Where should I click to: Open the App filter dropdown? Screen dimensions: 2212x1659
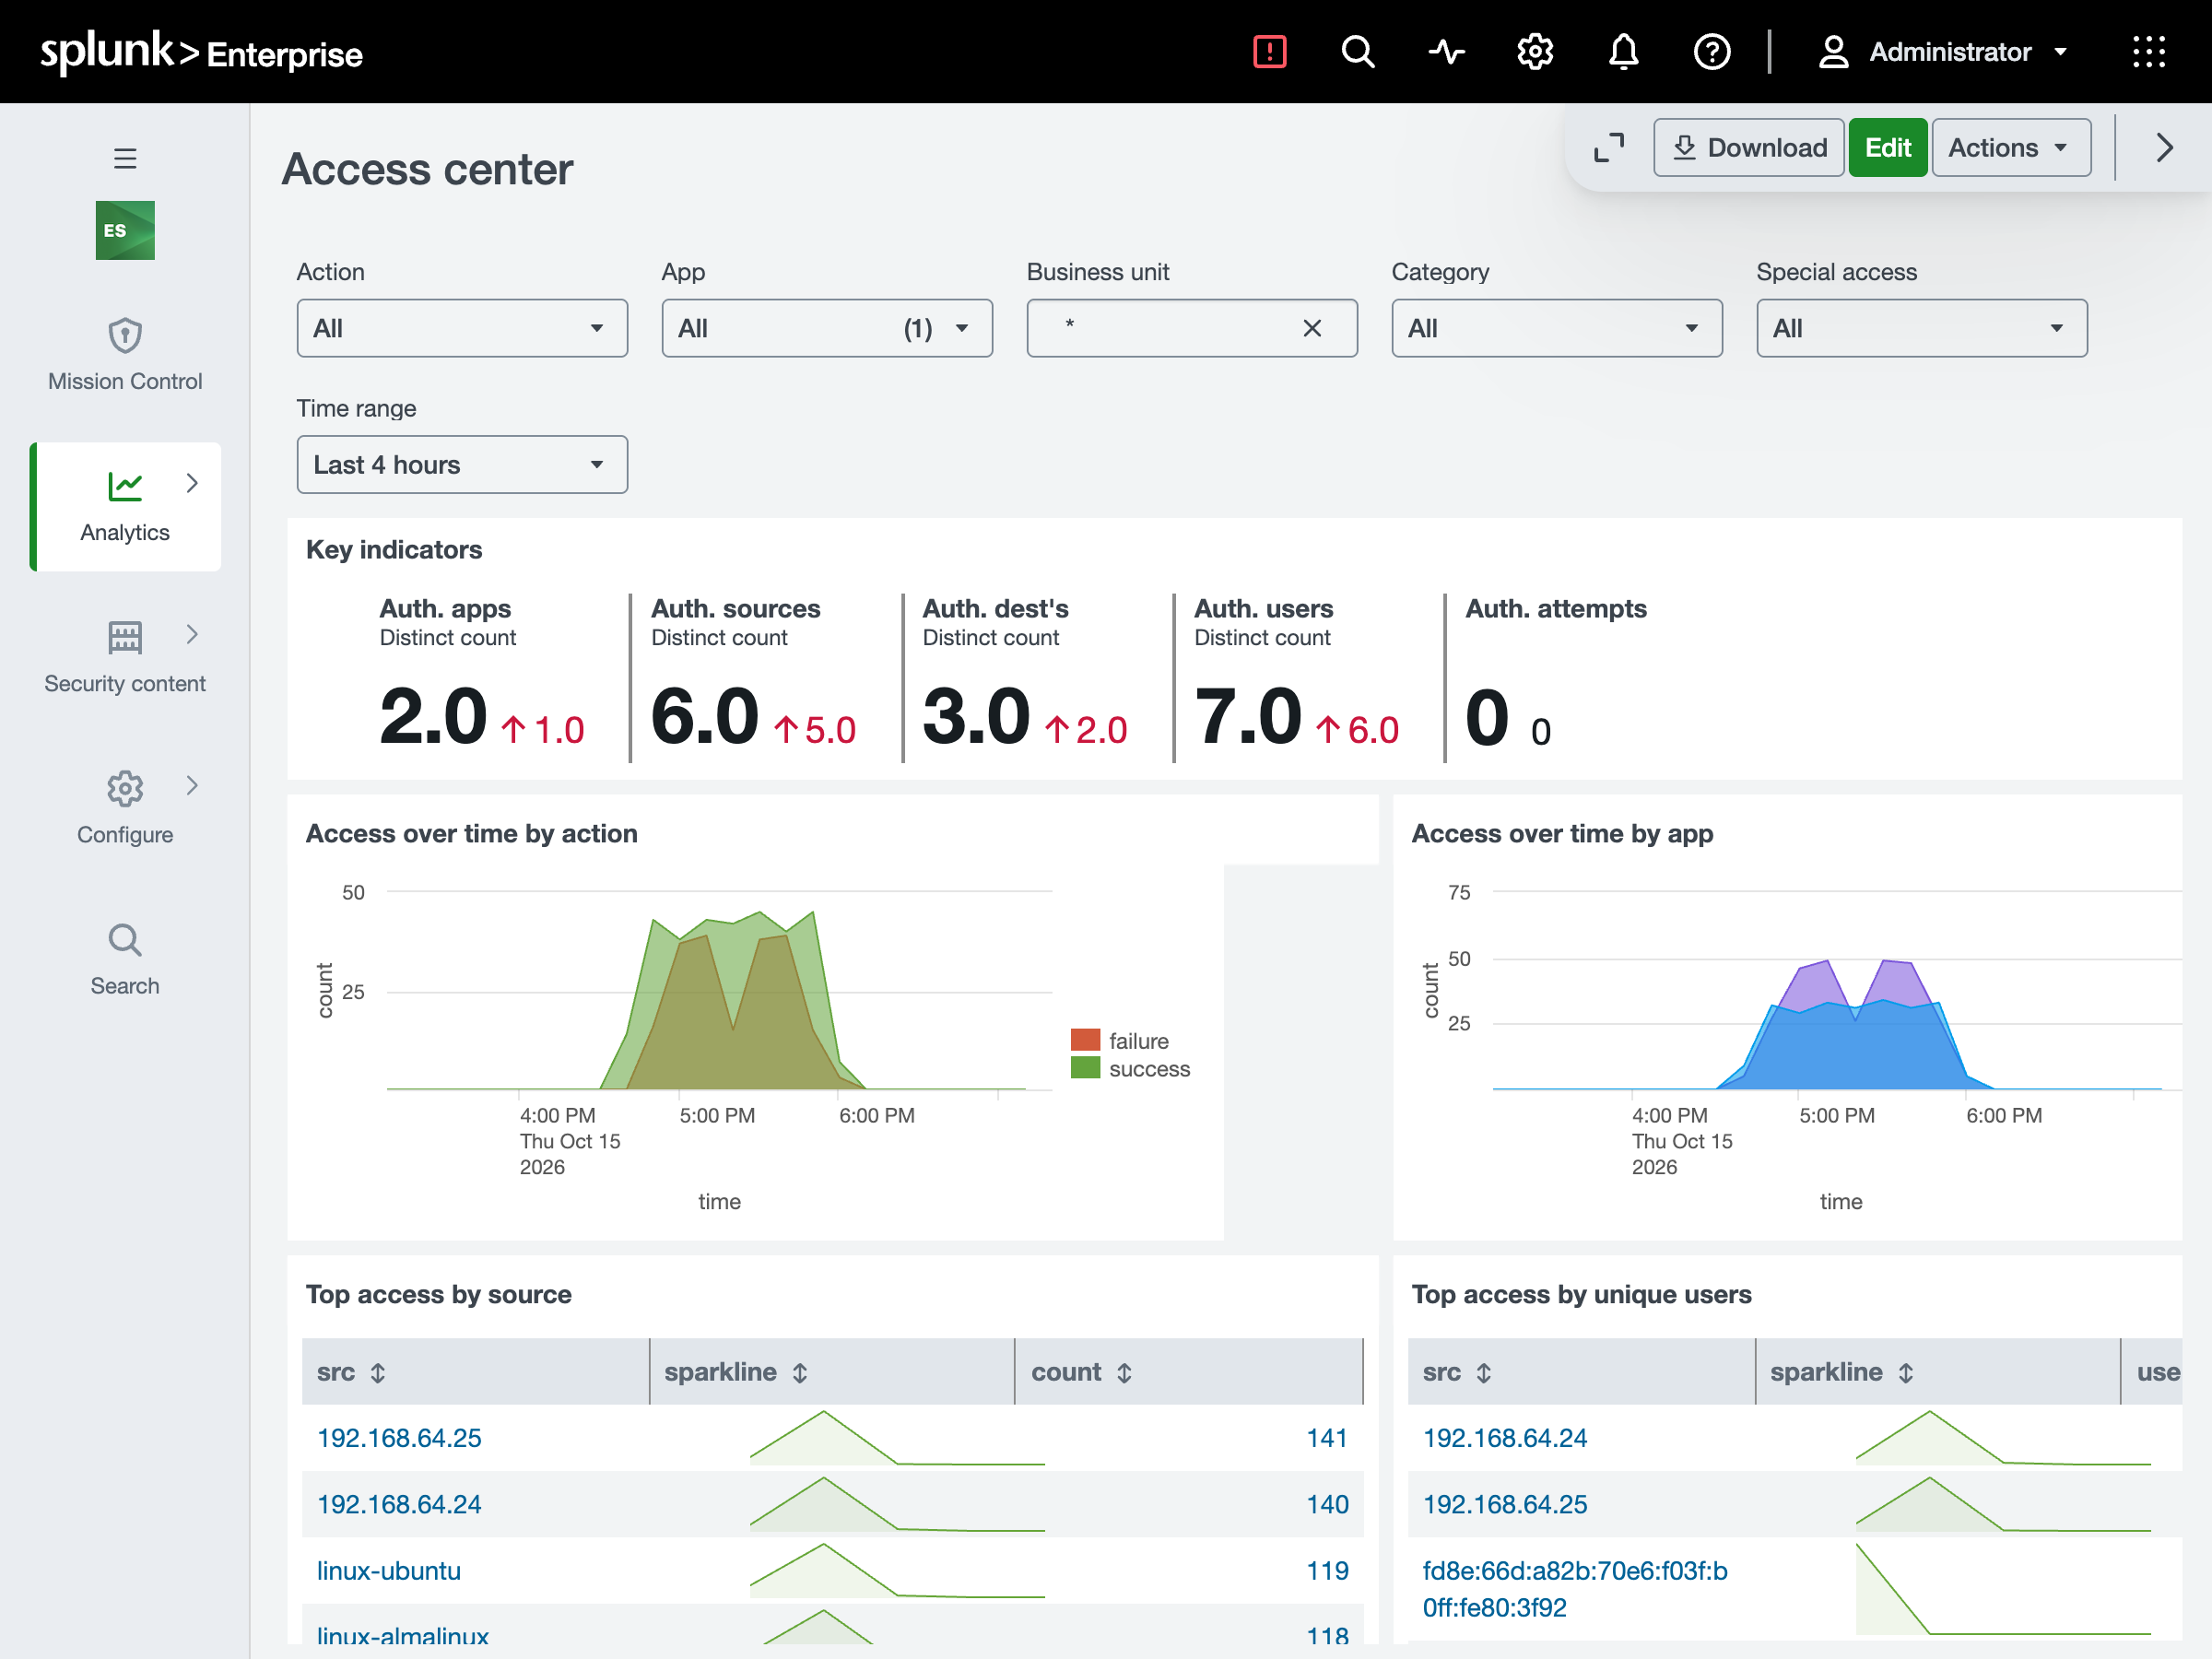(x=827, y=328)
